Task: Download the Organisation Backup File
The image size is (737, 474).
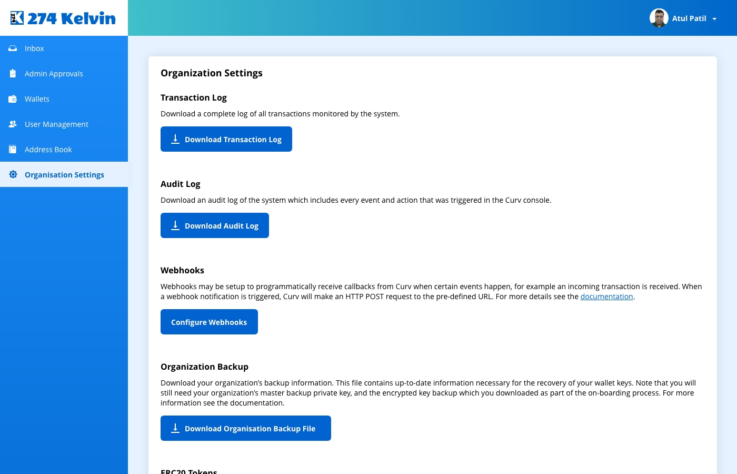Action: pos(245,428)
